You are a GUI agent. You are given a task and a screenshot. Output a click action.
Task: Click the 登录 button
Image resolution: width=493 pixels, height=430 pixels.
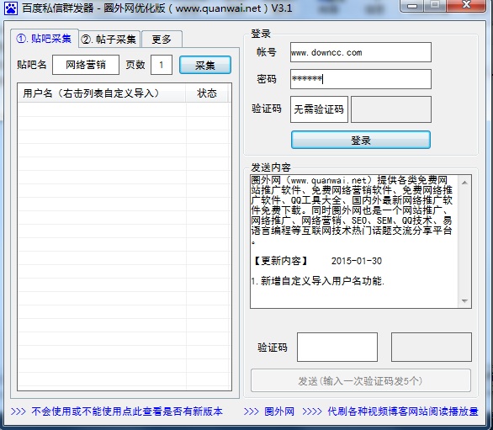361,140
